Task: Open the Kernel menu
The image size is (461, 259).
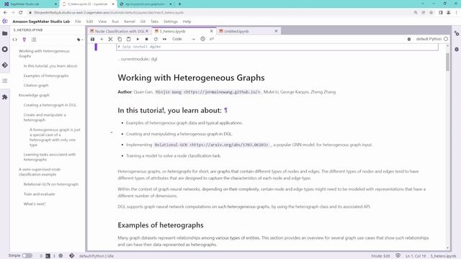Action: coord(130,22)
